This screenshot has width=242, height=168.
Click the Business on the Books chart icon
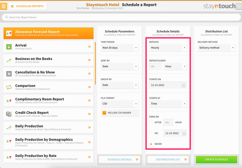coord(9,60)
